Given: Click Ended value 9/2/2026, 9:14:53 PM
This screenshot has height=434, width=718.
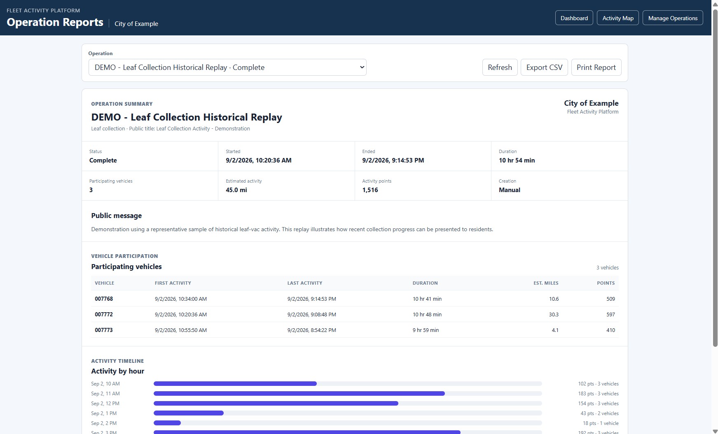Looking at the screenshot, I should [393, 160].
